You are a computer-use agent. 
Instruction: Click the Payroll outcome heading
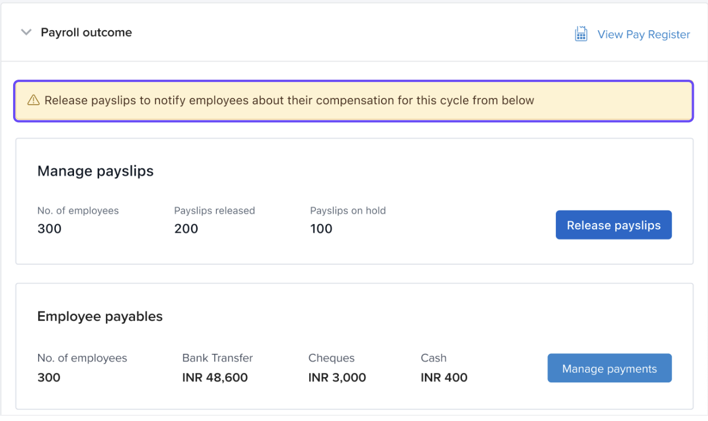[x=86, y=32]
